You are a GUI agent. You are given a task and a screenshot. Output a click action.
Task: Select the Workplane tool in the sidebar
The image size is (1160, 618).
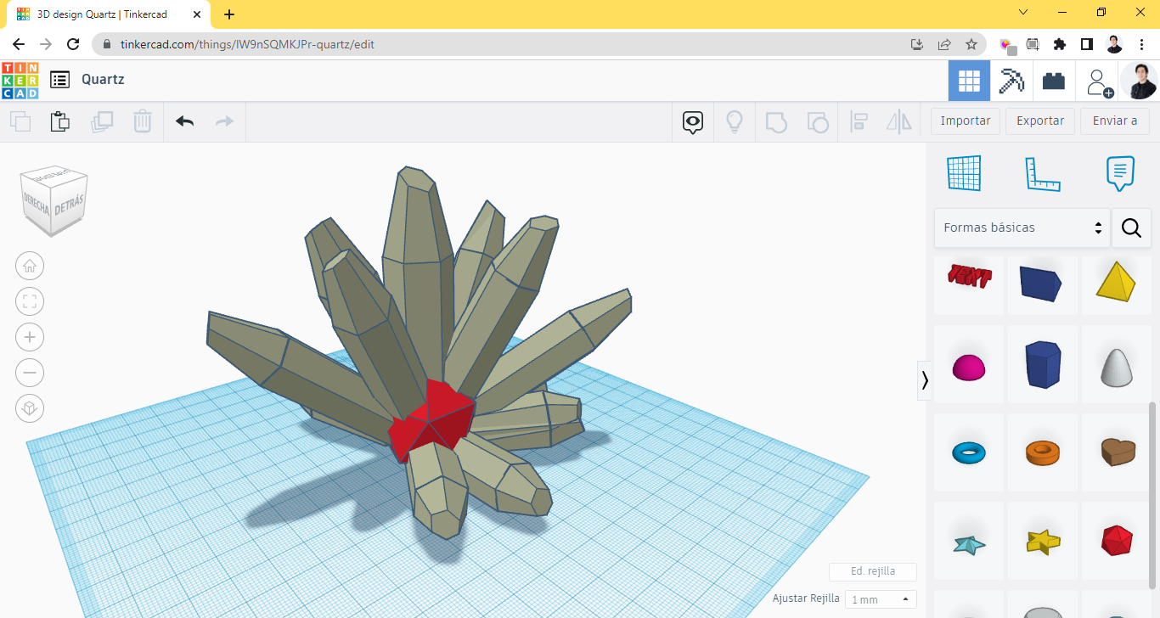(x=964, y=172)
